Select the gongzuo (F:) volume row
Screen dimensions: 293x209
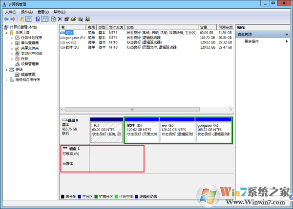coord(146,38)
